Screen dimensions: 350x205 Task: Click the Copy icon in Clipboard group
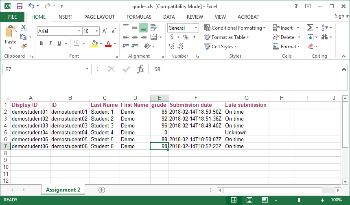pos(23,37)
